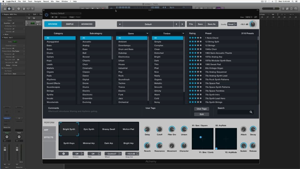Click the User Tags button
The height and width of the screenshot is (169, 300).
coord(202,109)
